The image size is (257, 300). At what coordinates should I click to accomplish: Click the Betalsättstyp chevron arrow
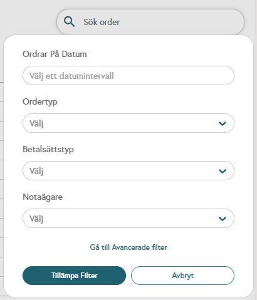tap(223, 171)
